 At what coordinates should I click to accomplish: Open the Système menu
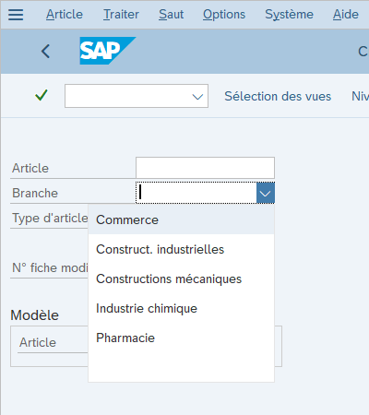coord(289,15)
